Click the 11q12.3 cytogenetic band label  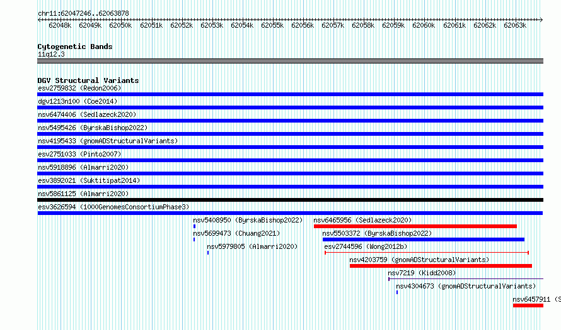click(x=51, y=54)
